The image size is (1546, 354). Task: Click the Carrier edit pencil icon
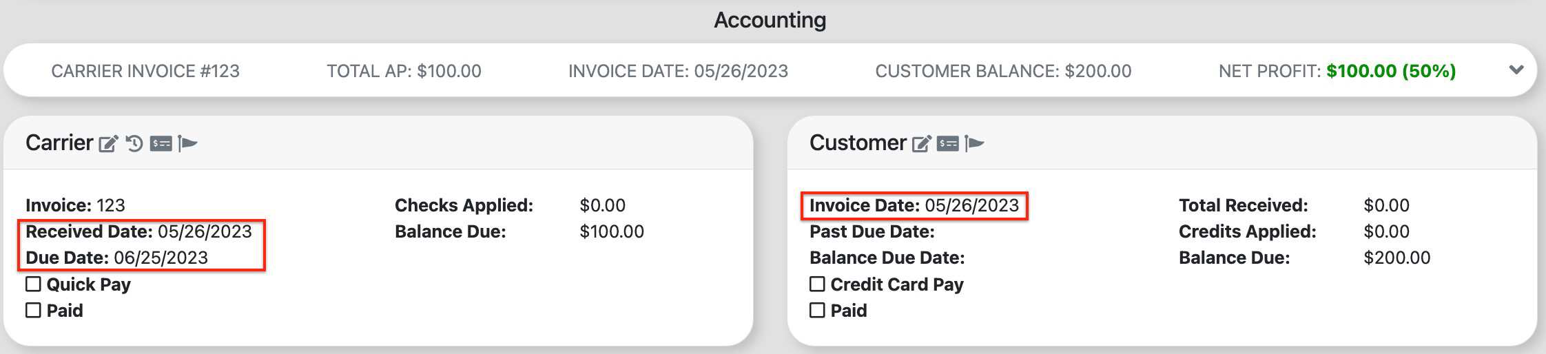108,143
